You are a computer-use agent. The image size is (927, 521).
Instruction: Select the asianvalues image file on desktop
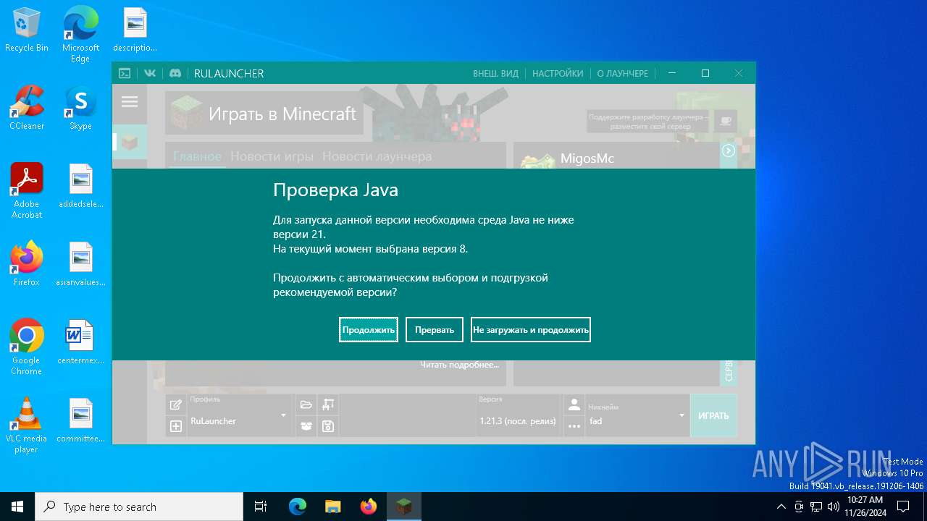[80, 264]
